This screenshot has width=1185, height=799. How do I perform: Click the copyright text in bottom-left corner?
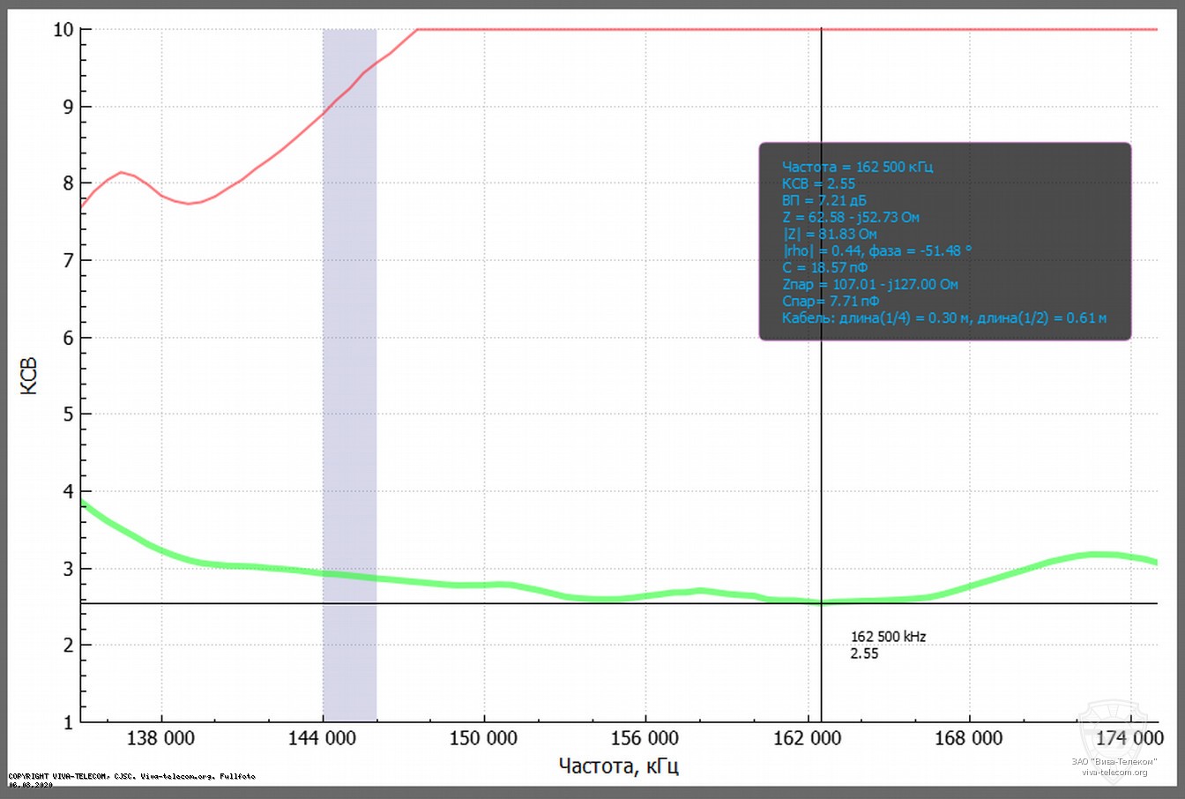pos(131,776)
